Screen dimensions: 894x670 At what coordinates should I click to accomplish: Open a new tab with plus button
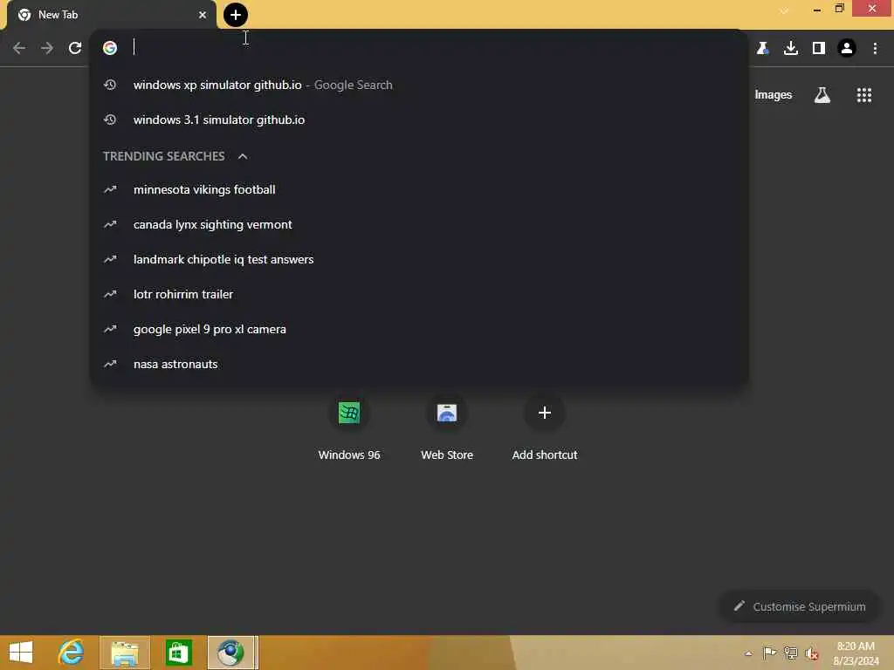236,15
